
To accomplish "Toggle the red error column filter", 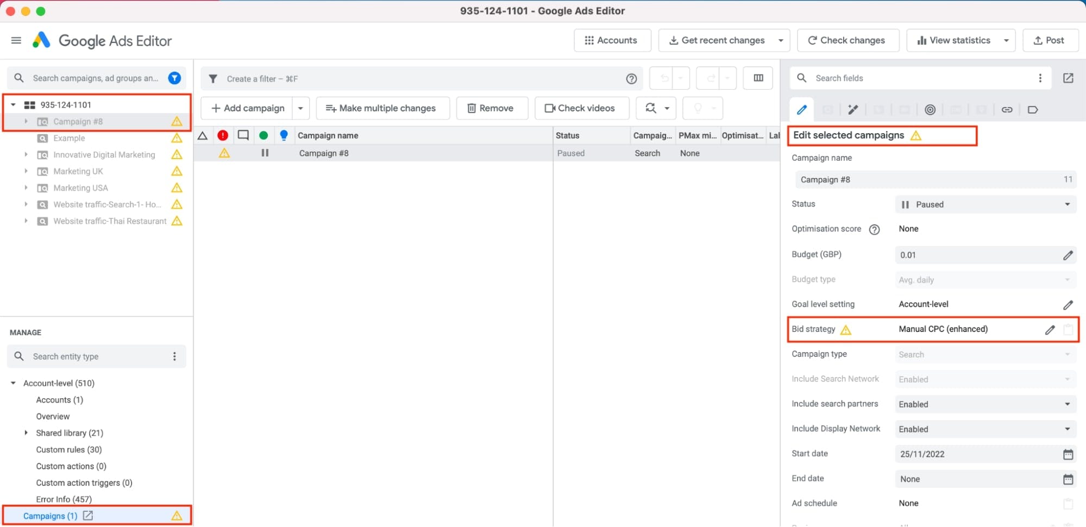I will (223, 135).
